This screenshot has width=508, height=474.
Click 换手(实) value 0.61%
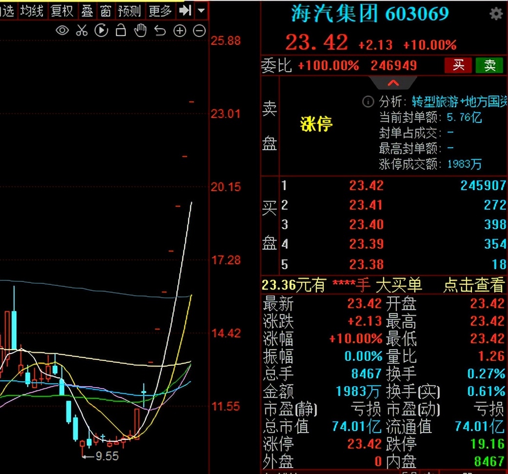coord(486,392)
